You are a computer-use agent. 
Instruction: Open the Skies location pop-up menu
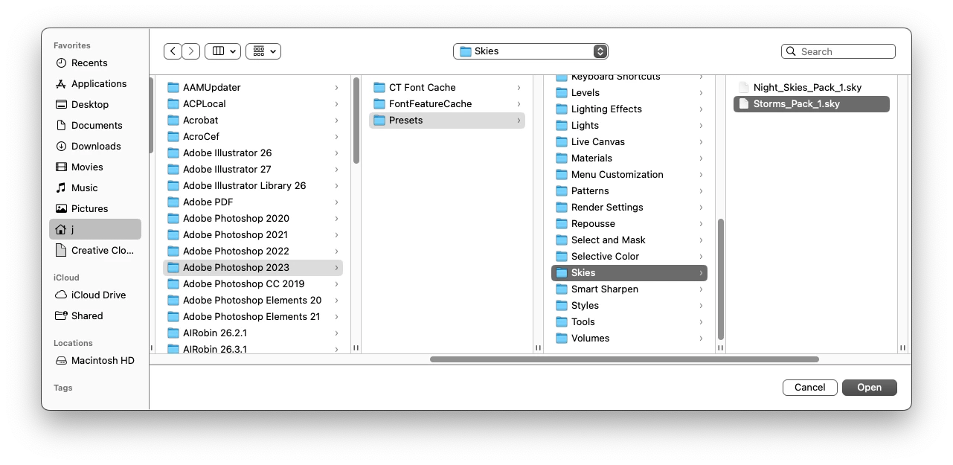[530, 51]
